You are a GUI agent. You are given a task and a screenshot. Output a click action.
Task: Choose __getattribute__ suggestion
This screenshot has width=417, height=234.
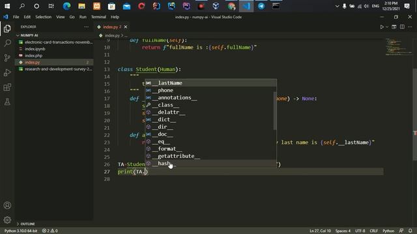click(x=209, y=156)
